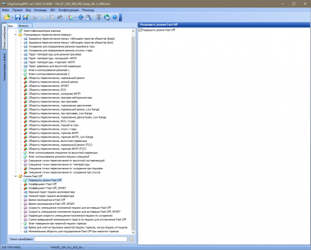
Task: Open the Правка menu
Action: [x=17, y=10]
